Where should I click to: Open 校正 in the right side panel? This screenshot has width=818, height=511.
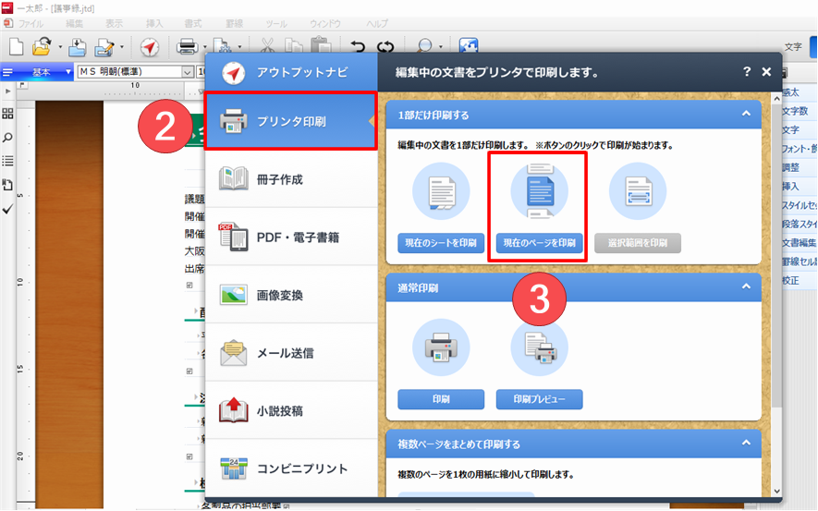point(791,280)
